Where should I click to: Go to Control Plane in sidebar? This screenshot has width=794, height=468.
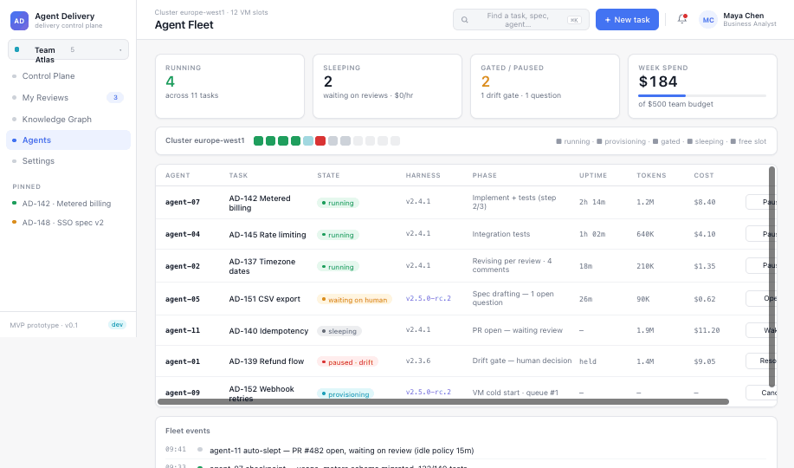click(x=68, y=76)
